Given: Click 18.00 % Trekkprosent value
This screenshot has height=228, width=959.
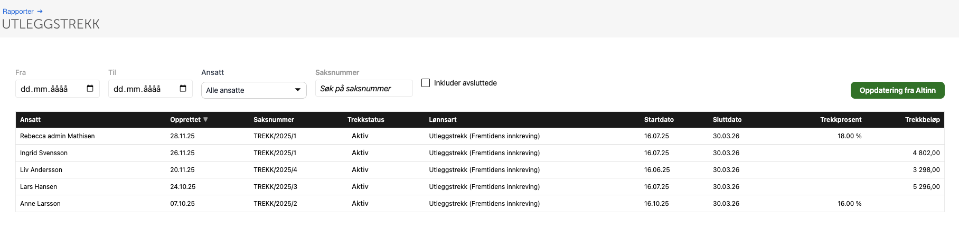Looking at the screenshot, I should coord(849,136).
